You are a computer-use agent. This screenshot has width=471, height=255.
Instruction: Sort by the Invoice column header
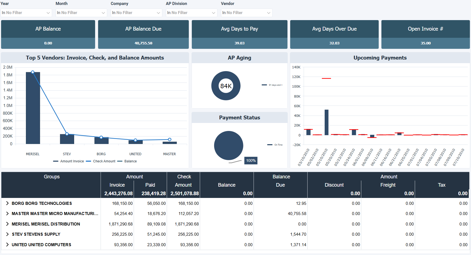[117, 185]
